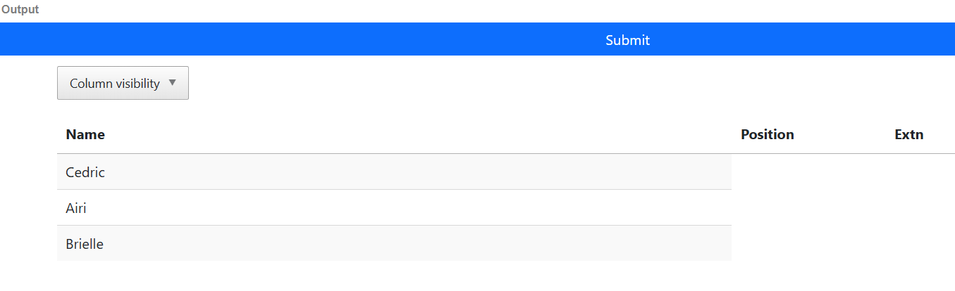Click the Output panel label

pos(20,10)
